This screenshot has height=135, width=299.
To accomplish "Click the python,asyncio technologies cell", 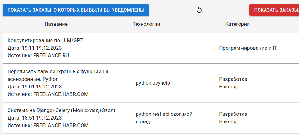I will coord(153,83).
